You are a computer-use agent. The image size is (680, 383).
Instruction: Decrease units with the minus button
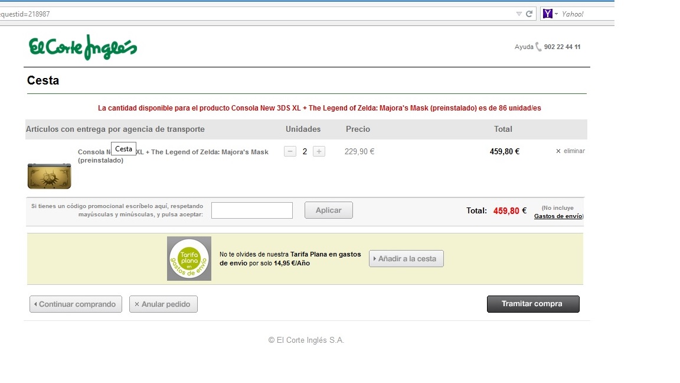290,151
